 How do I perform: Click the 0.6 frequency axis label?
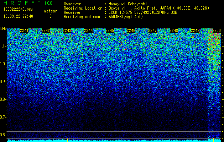(x=2, y=135)
